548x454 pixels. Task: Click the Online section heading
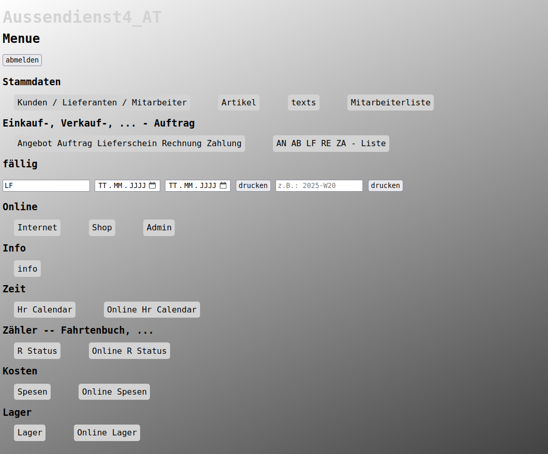[20, 207]
